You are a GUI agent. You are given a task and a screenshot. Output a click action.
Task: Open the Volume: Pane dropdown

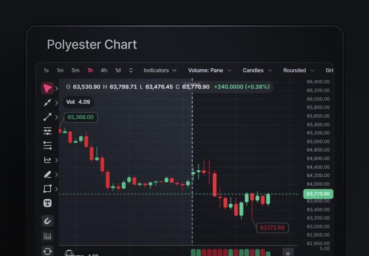(x=210, y=71)
